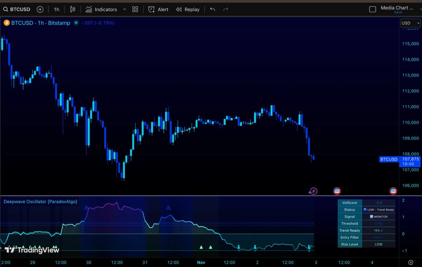
Task: Open the USD currency dropdown
Action: pyautogui.click(x=410, y=23)
